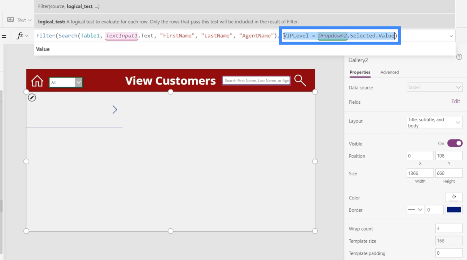
Task: Select the Value autocomplete suggestion
Action: (x=43, y=49)
